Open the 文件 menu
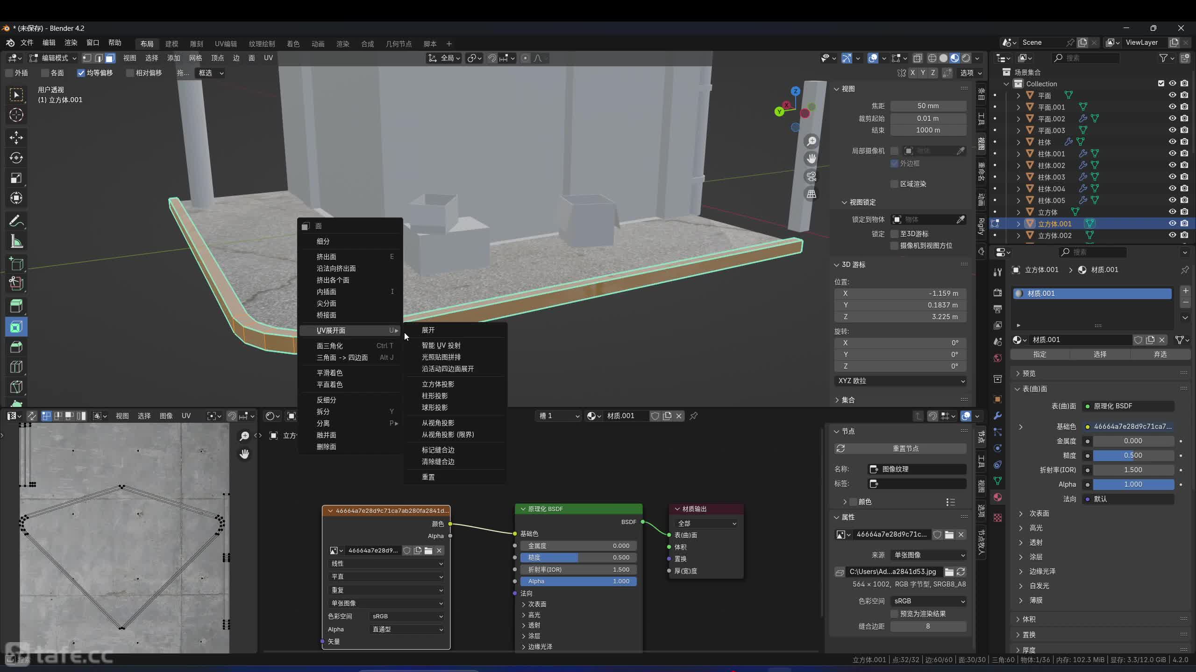This screenshot has height=672, width=1196. tap(27, 42)
